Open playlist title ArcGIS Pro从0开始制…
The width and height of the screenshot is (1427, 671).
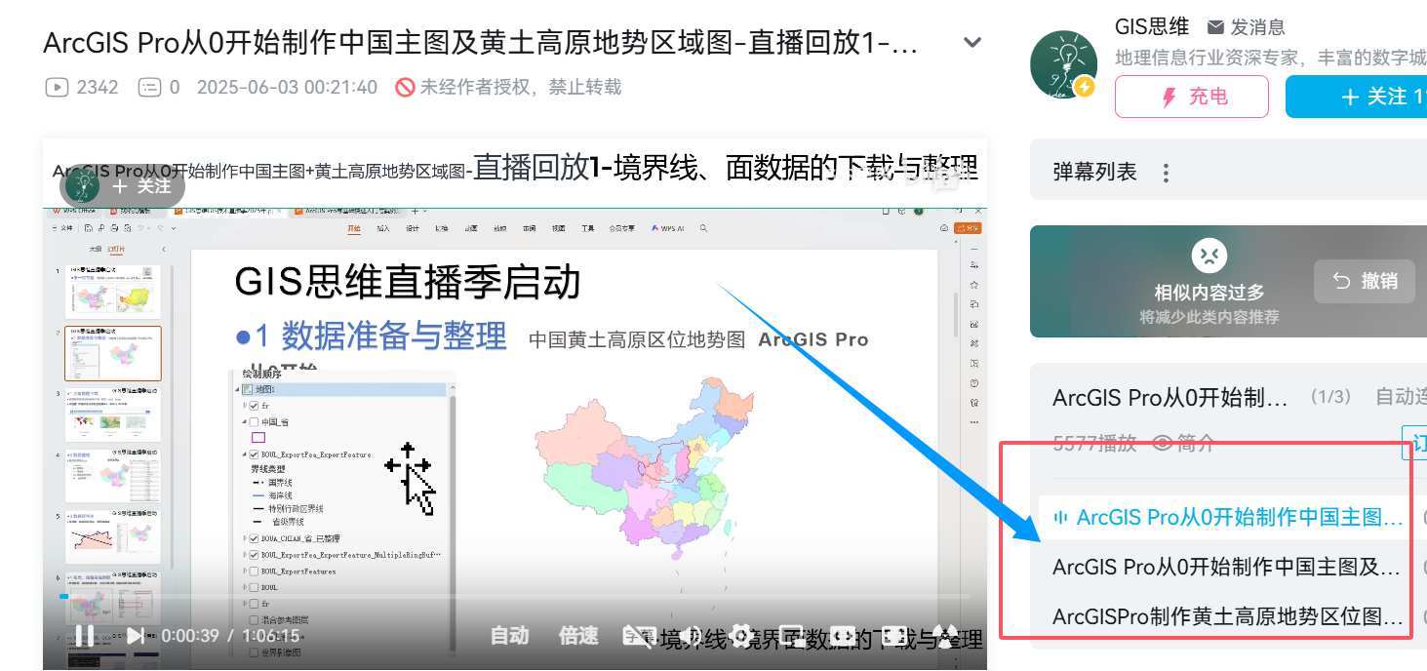point(1170,397)
